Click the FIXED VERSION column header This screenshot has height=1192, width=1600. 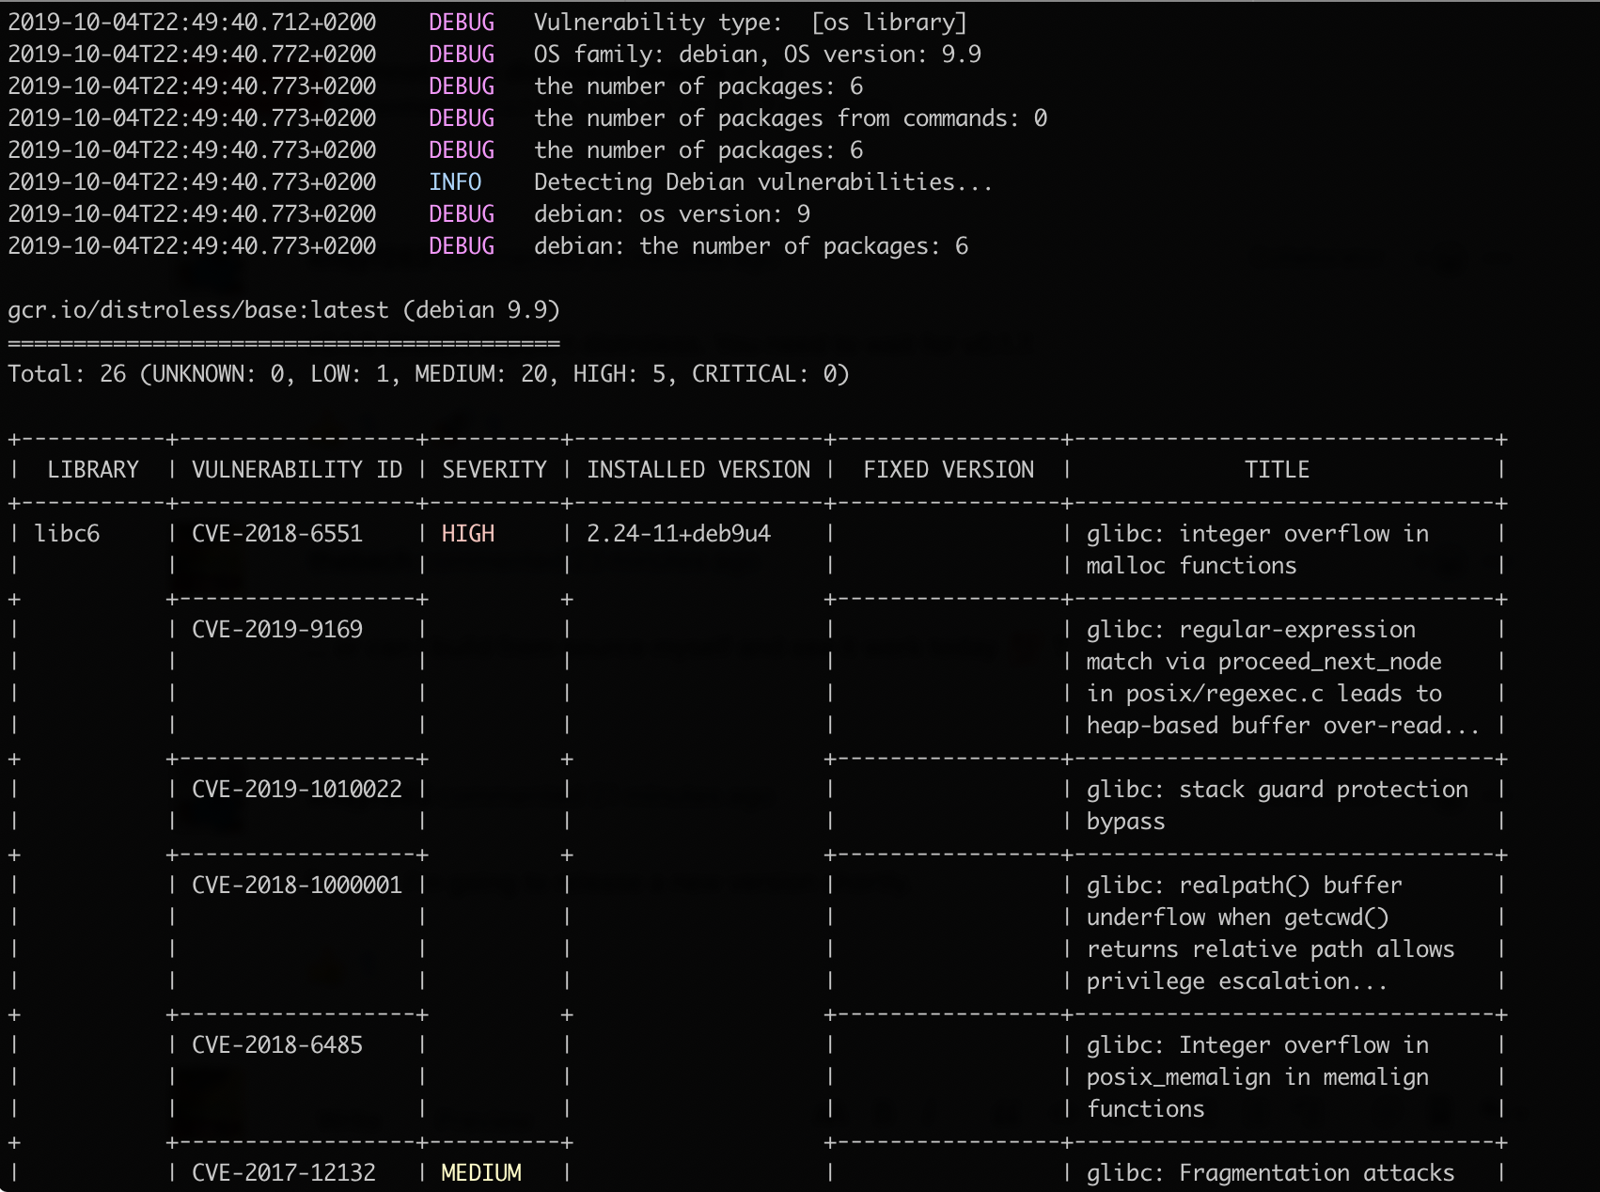tap(949, 470)
